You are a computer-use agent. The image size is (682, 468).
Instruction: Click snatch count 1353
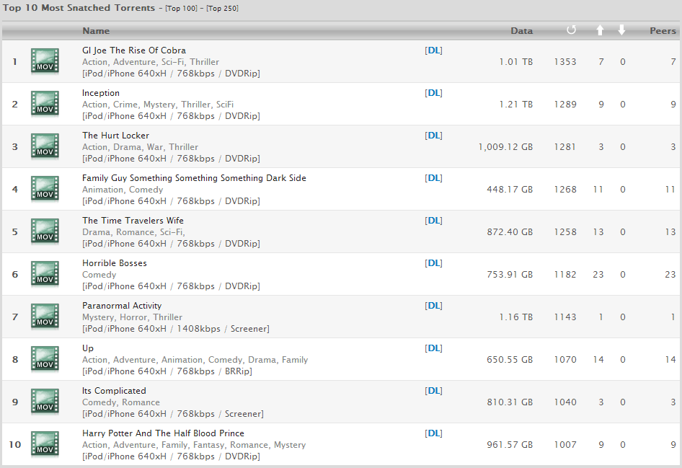(x=565, y=62)
